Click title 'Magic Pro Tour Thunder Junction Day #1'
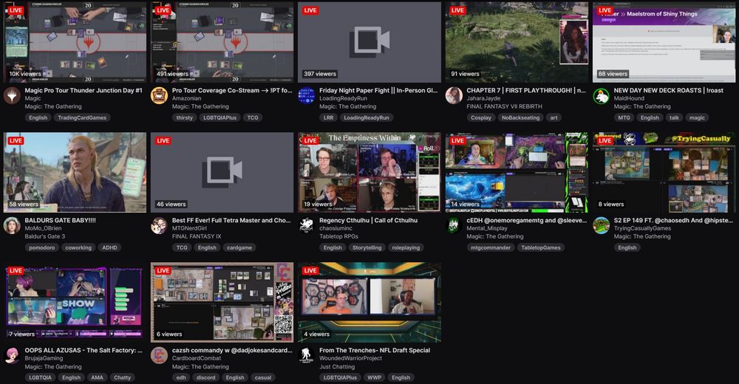Image resolution: width=739 pixels, height=384 pixels. coord(84,91)
